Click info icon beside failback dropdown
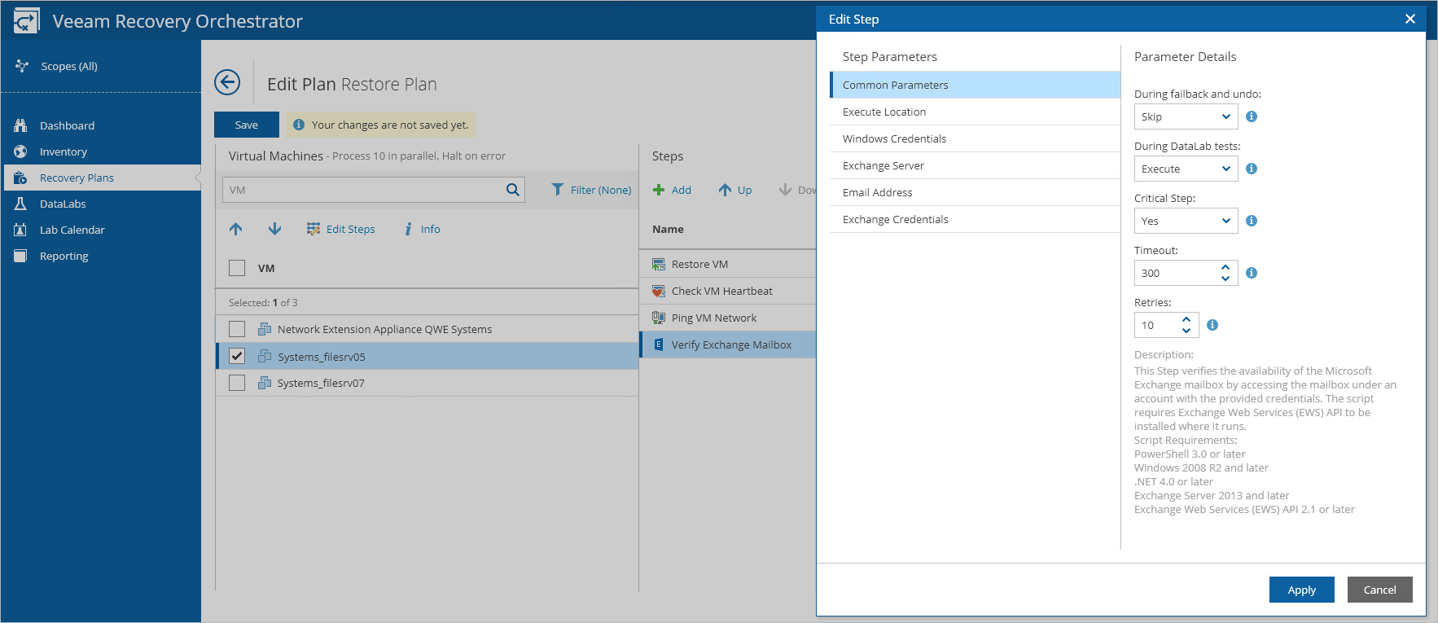 coord(1252,116)
